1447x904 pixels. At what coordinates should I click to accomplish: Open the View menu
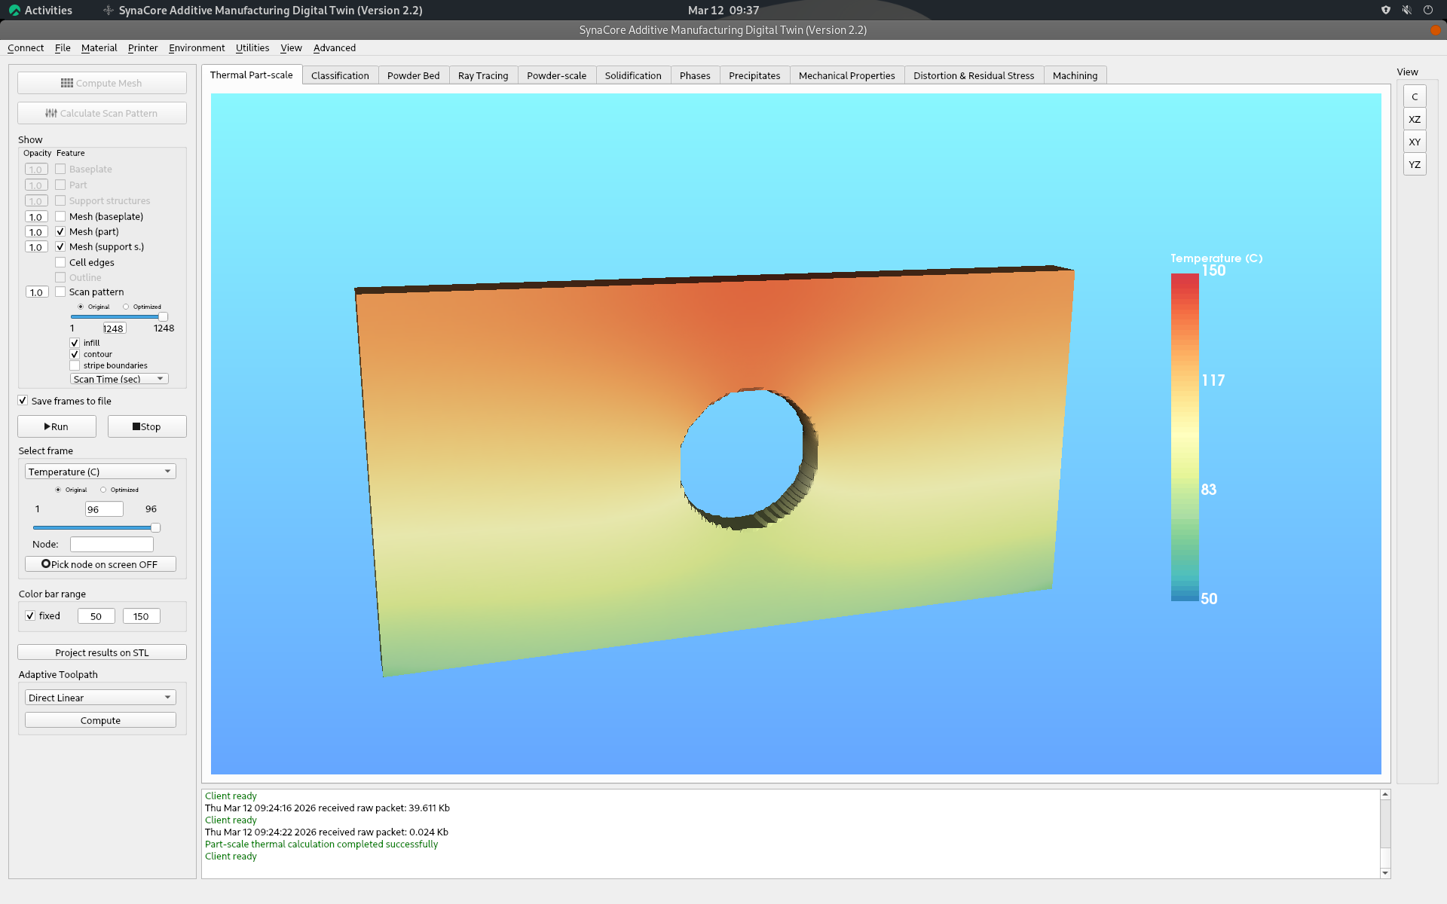pyautogui.click(x=291, y=47)
